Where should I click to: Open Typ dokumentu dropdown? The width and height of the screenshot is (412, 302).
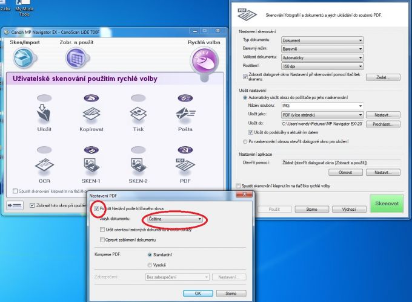[x=322, y=40]
